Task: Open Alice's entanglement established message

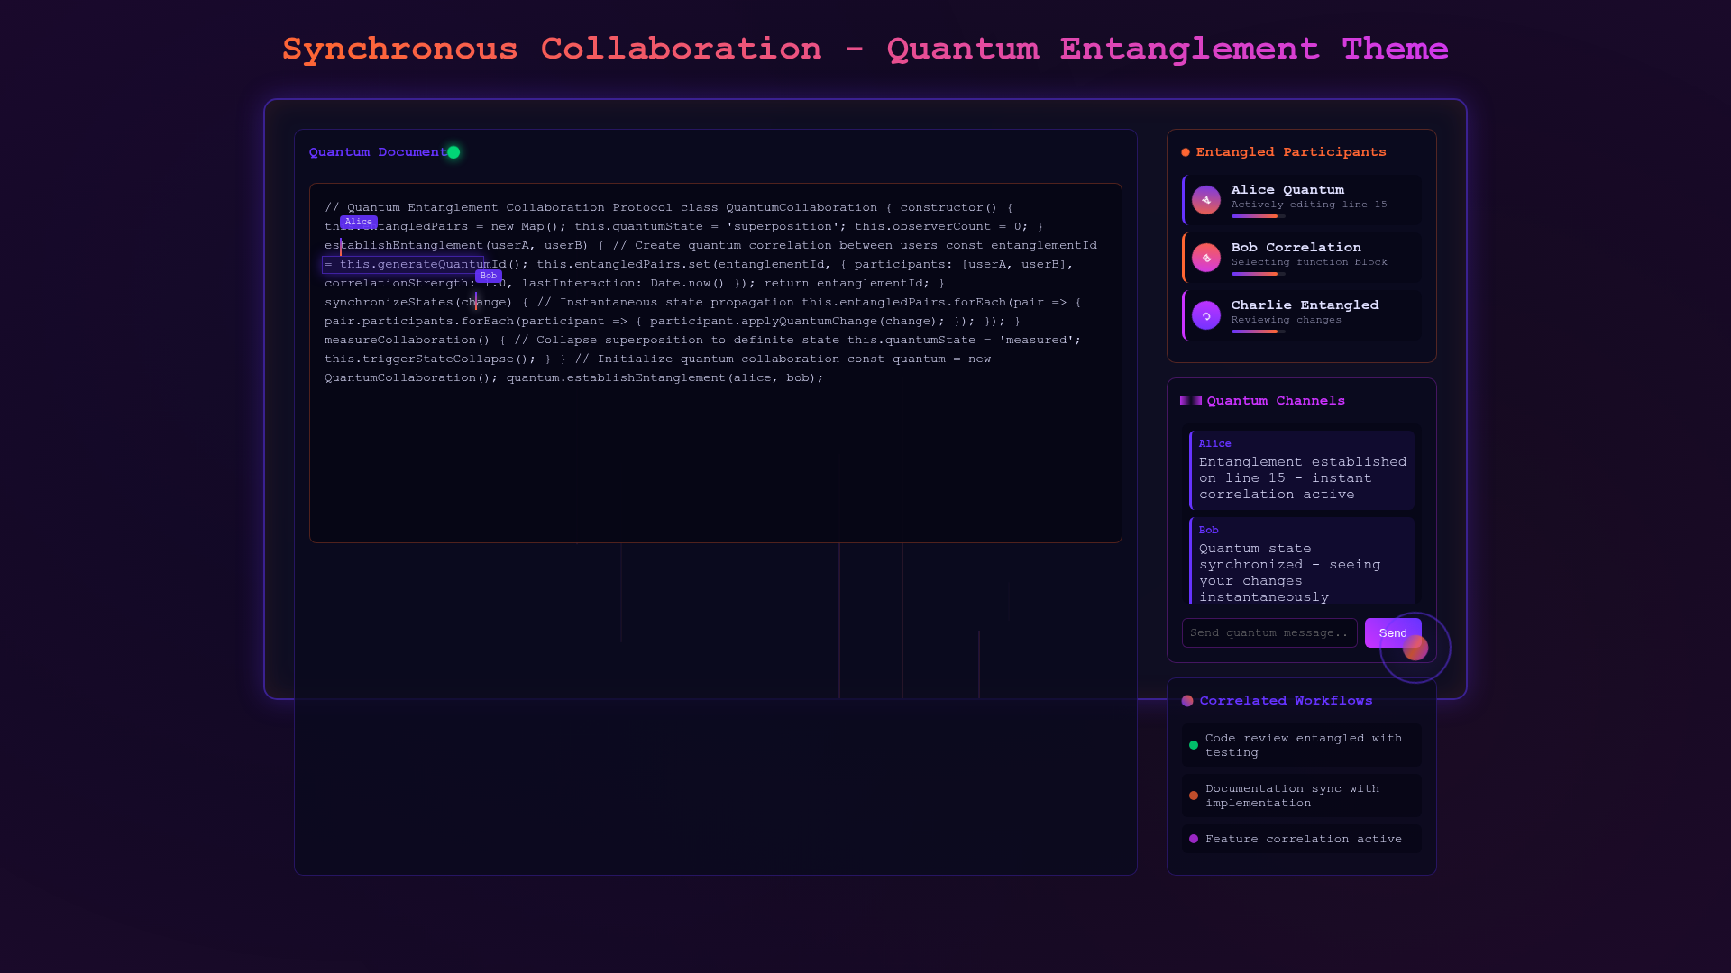Action: tap(1302, 470)
